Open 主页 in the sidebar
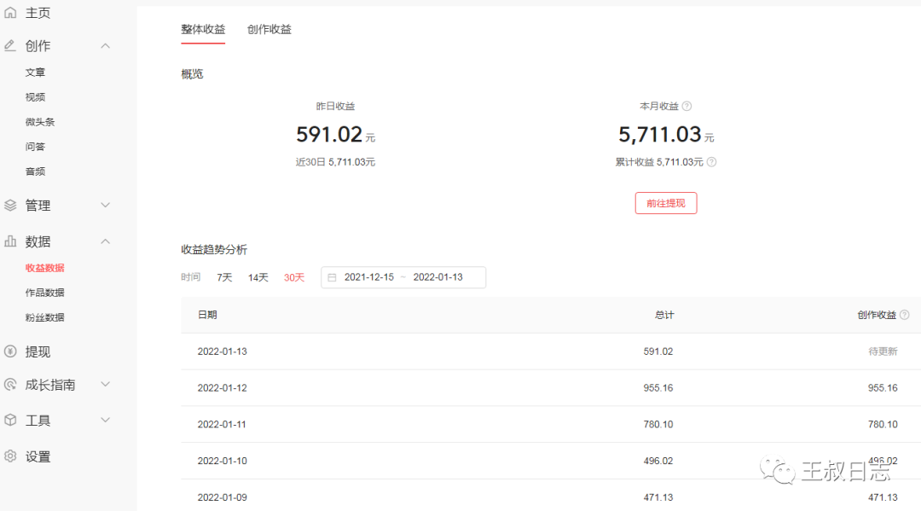The height and width of the screenshot is (511, 921). pyautogui.click(x=38, y=13)
